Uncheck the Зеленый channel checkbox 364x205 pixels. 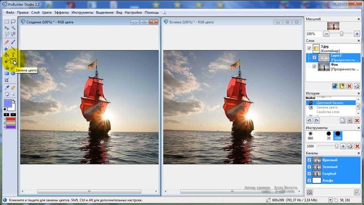pyautogui.click(x=309, y=167)
